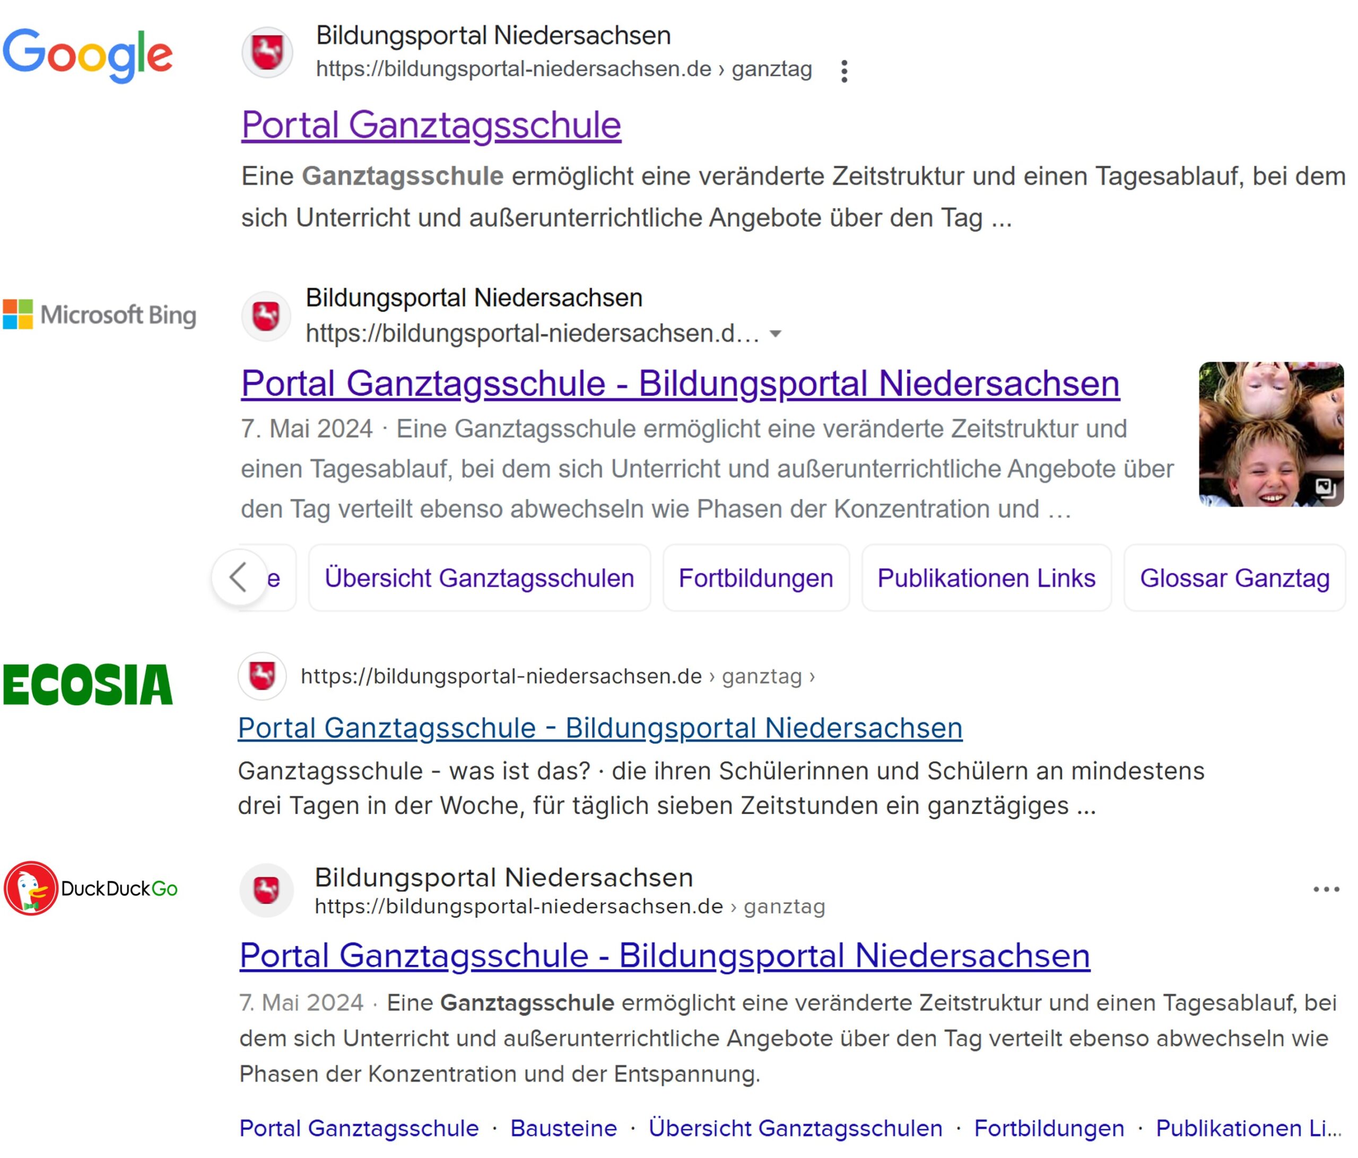
Task: Click Google snippet starting 'Eine Ganztagsschule ermöglicht'
Action: 793,197
